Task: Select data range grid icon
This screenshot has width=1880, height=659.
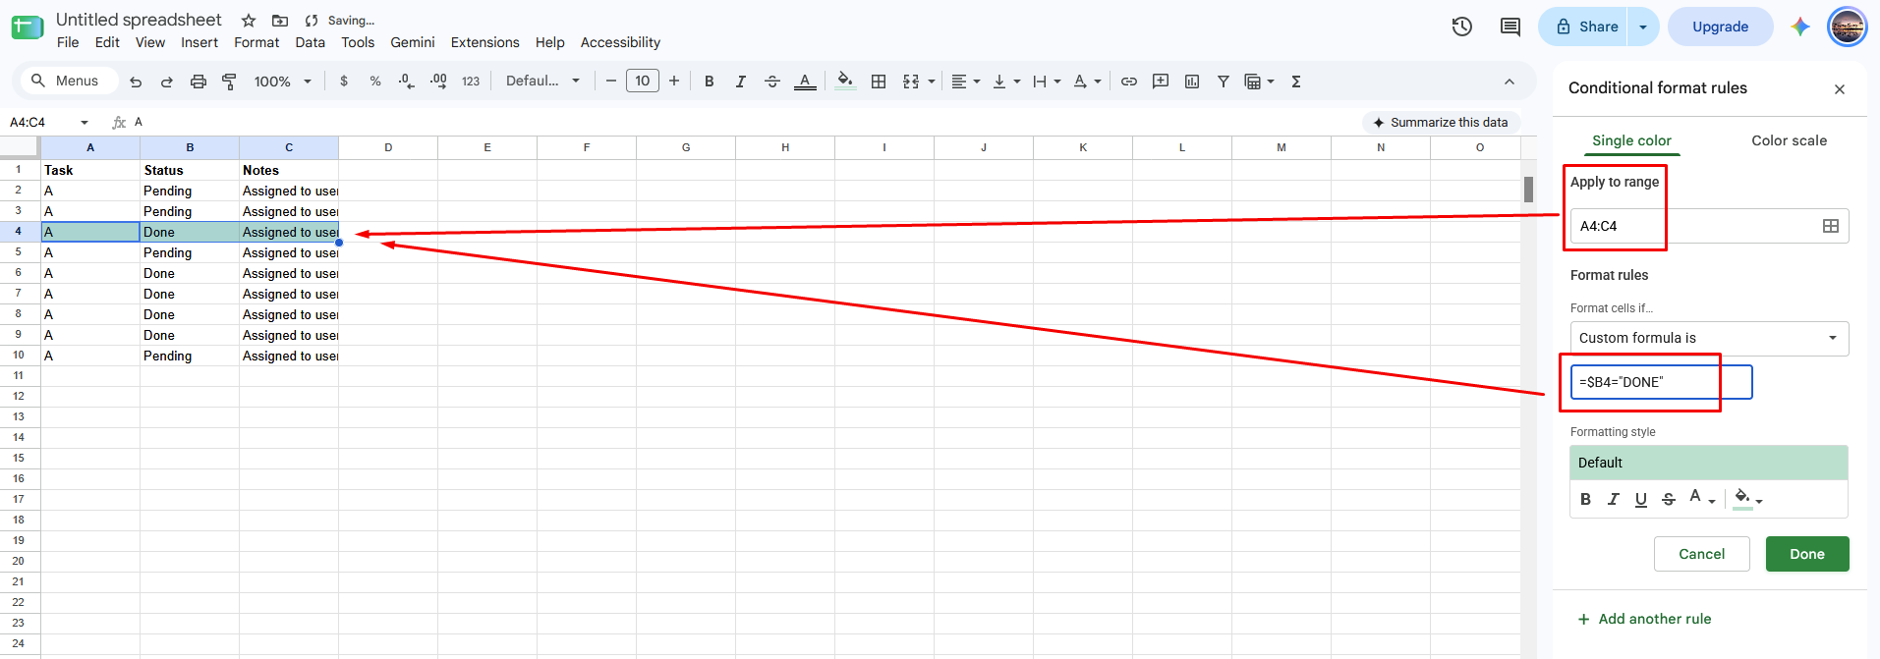Action: tap(1831, 226)
